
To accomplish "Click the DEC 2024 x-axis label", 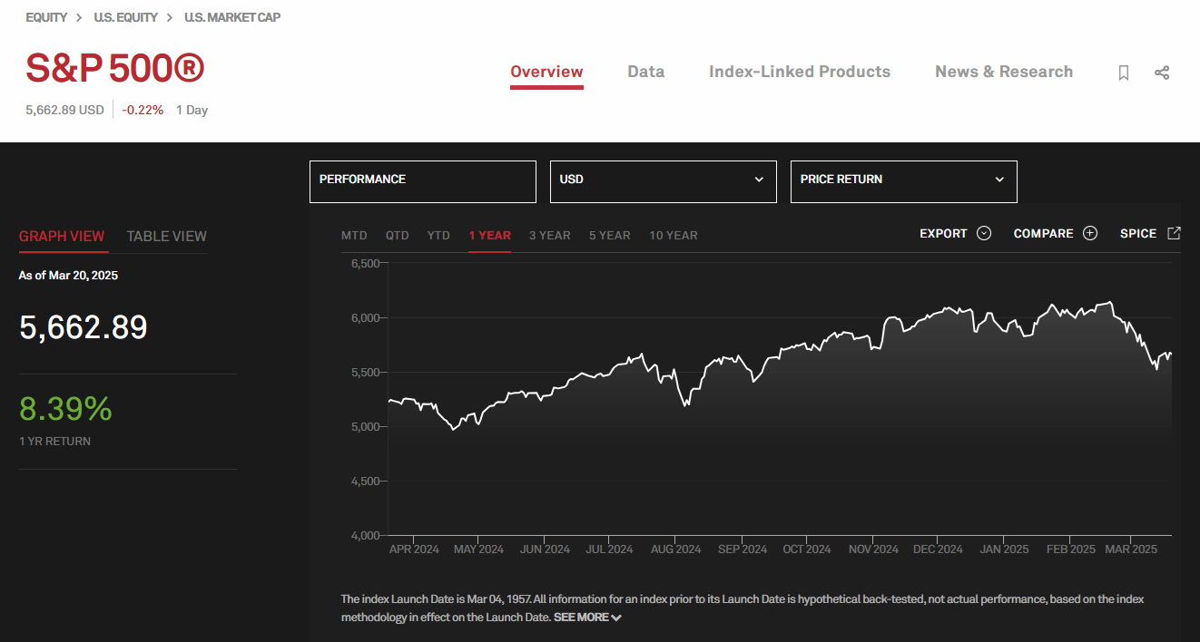I will [x=938, y=550].
